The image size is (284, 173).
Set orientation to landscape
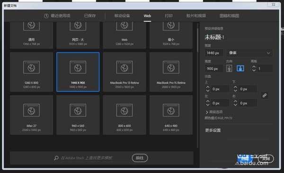coord(240,68)
